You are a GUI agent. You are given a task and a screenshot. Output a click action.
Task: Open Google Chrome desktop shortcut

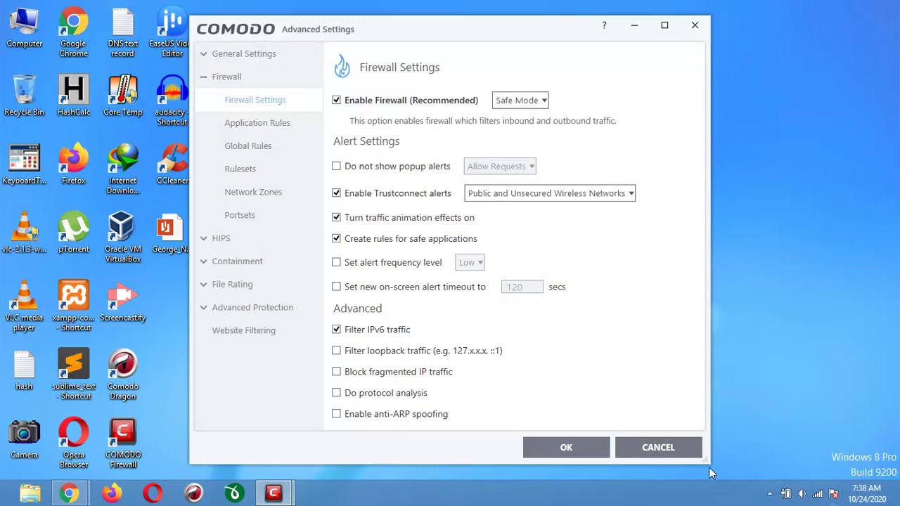(73, 33)
